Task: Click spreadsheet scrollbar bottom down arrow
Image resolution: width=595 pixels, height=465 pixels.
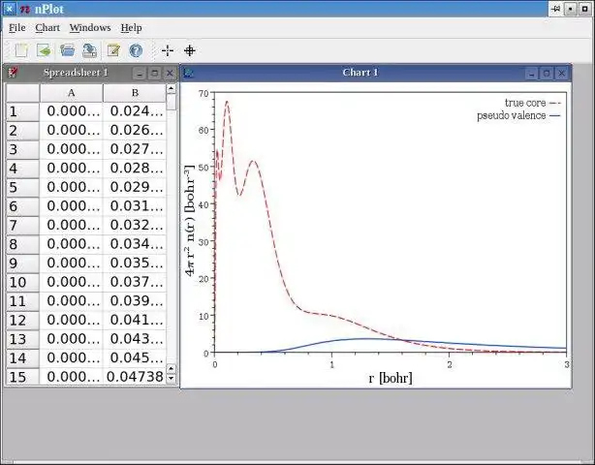Action: pyautogui.click(x=172, y=378)
